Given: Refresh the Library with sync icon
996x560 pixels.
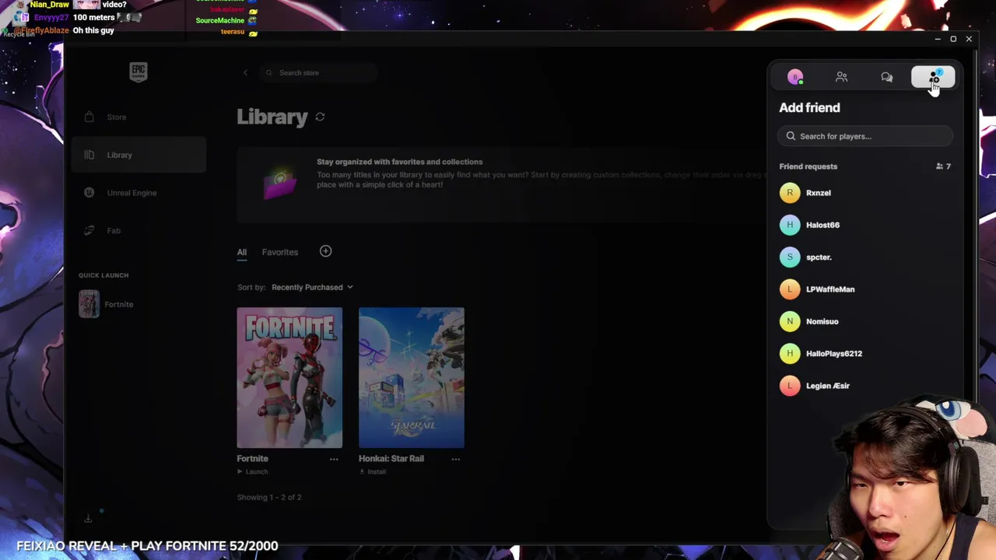Looking at the screenshot, I should click(320, 117).
